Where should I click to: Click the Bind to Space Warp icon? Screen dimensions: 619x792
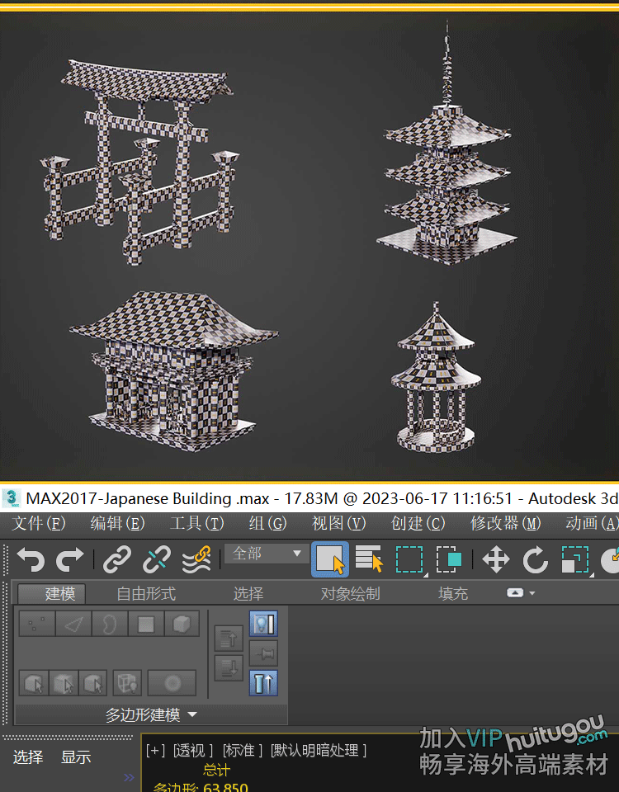[x=196, y=559]
